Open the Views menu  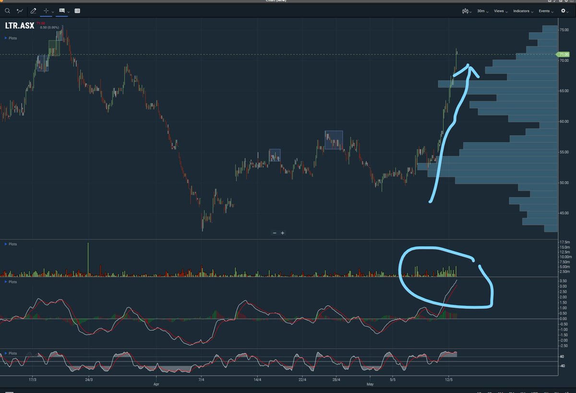(x=501, y=11)
